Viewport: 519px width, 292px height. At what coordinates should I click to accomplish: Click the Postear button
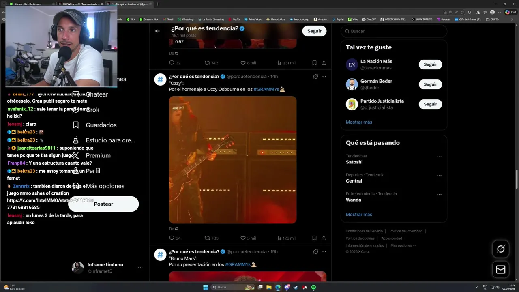click(x=103, y=204)
